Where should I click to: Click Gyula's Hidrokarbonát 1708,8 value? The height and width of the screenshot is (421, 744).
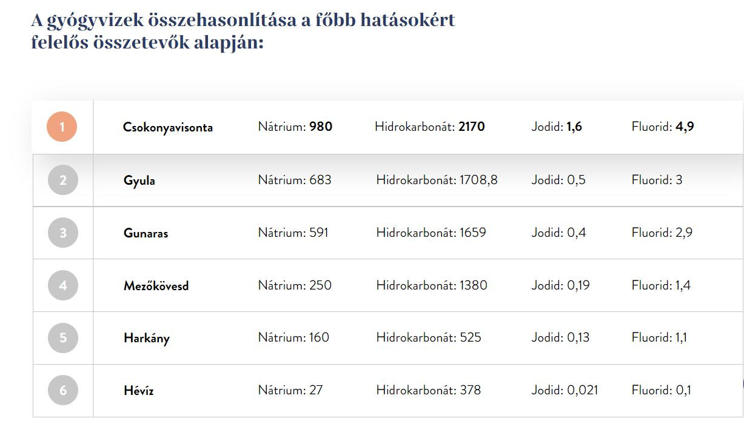(437, 180)
